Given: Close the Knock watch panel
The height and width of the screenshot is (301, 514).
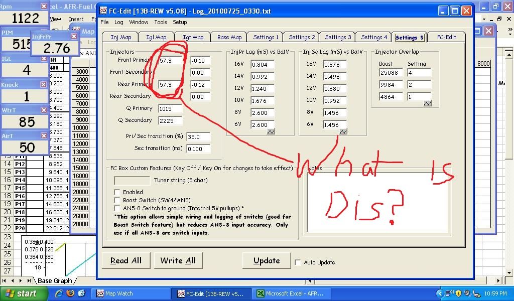Looking at the screenshot, I should [43, 84].
